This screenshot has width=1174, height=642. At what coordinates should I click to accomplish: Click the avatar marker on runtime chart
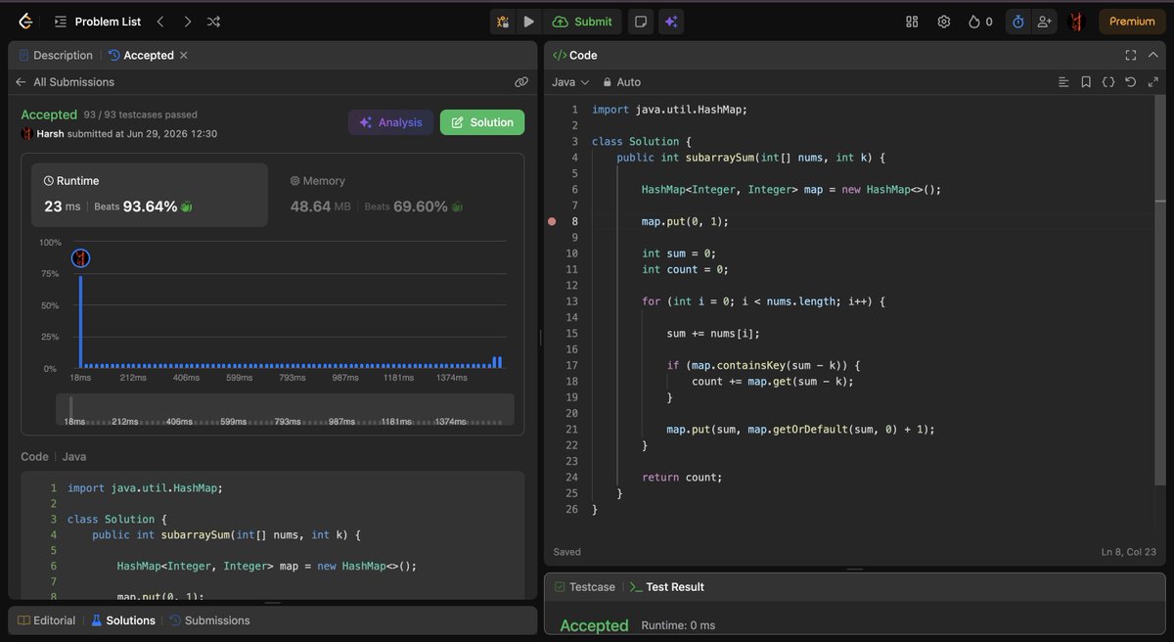click(81, 257)
